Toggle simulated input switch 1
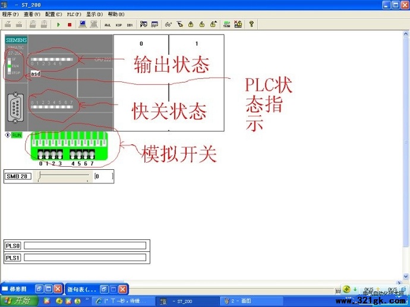This screenshot has width=410, height=307. (47, 154)
